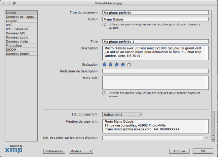Click the fourth rating star

coord(123,65)
